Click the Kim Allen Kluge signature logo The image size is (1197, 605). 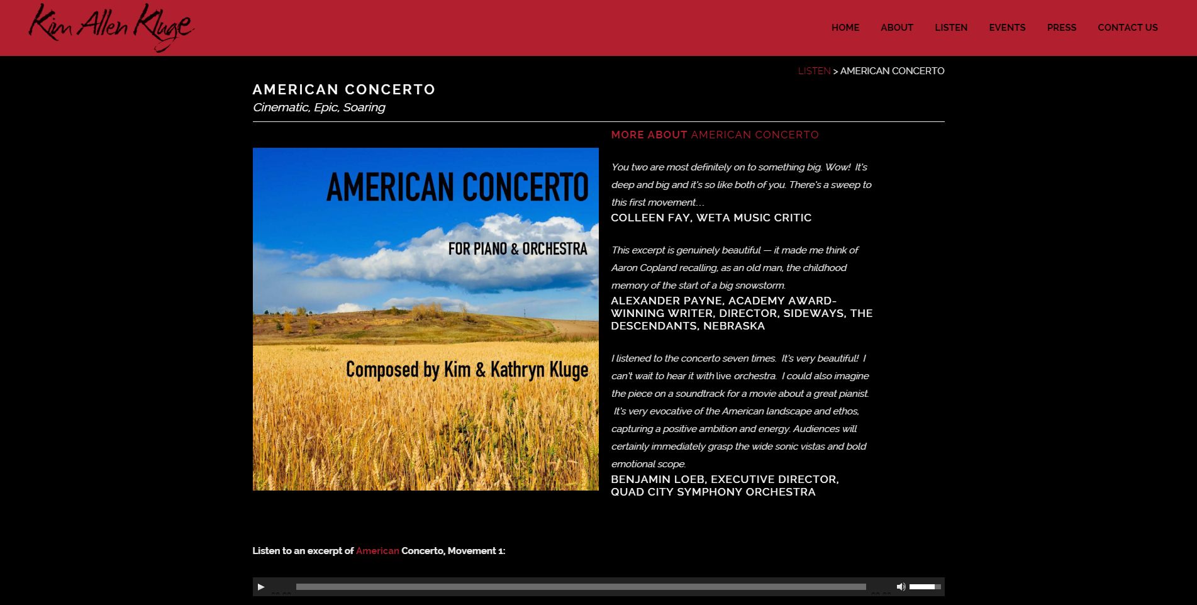point(111,27)
